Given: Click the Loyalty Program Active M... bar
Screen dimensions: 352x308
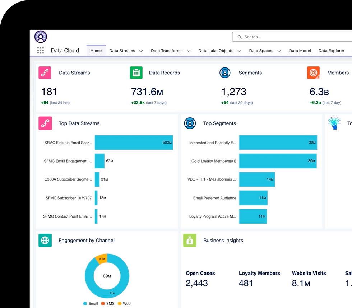Looking at the screenshot, I should click(x=253, y=216).
